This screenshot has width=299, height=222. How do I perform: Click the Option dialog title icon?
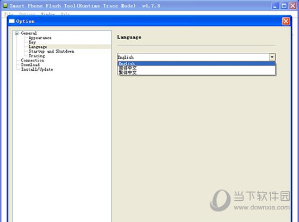pyautogui.click(x=11, y=21)
